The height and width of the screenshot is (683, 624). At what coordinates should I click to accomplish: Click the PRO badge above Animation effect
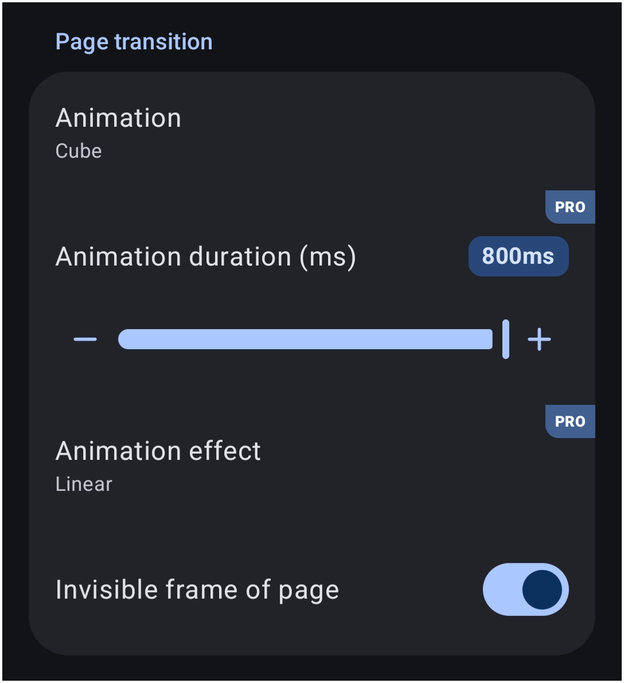coord(570,421)
